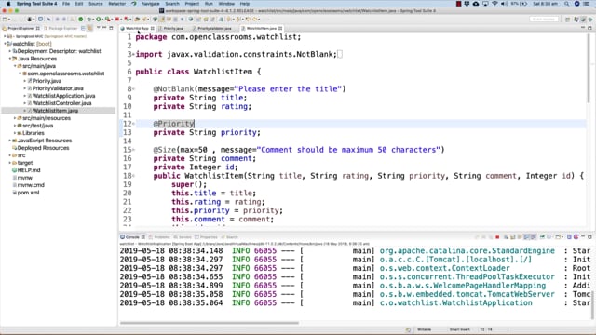The width and height of the screenshot is (596, 335).
Task: Maximize the Project Explorer view
Action: point(111,28)
